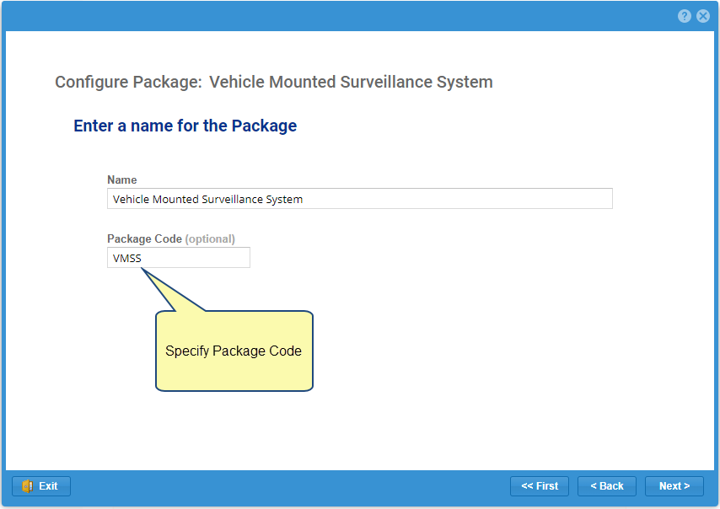Click inside the Package Code field

pos(179,258)
